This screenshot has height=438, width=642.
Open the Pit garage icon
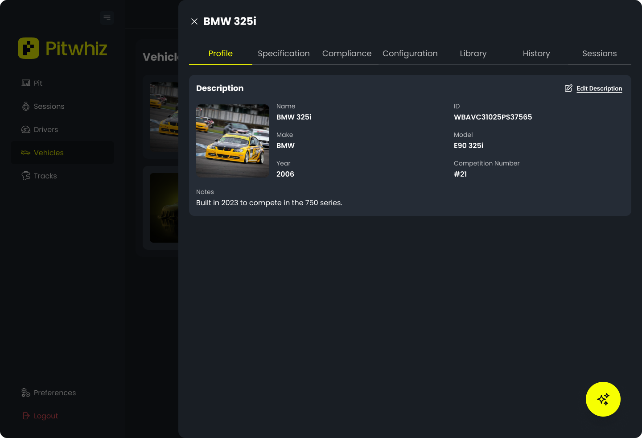26,83
